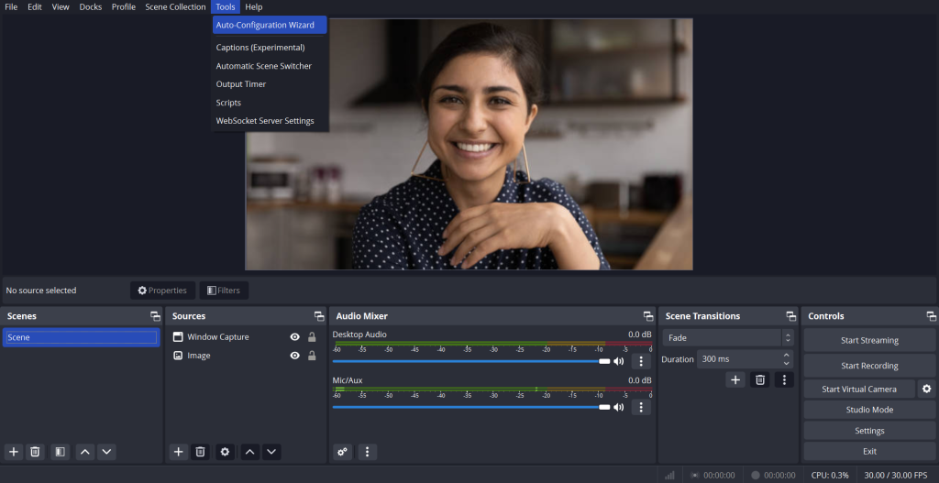The image size is (939, 483).
Task: Mute Desktop Audio speaker icon
Action: point(619,361)
